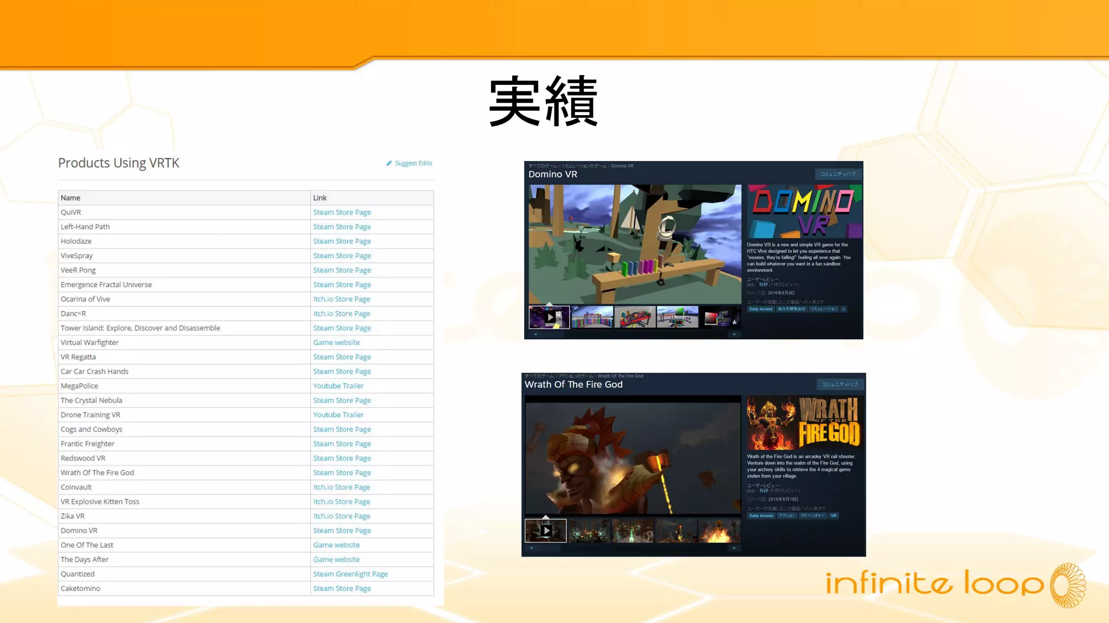Click left arrow of Fire God thumbnail strip
The image size is (1109, 623).
pyautogui.click(x=531, y=548)
